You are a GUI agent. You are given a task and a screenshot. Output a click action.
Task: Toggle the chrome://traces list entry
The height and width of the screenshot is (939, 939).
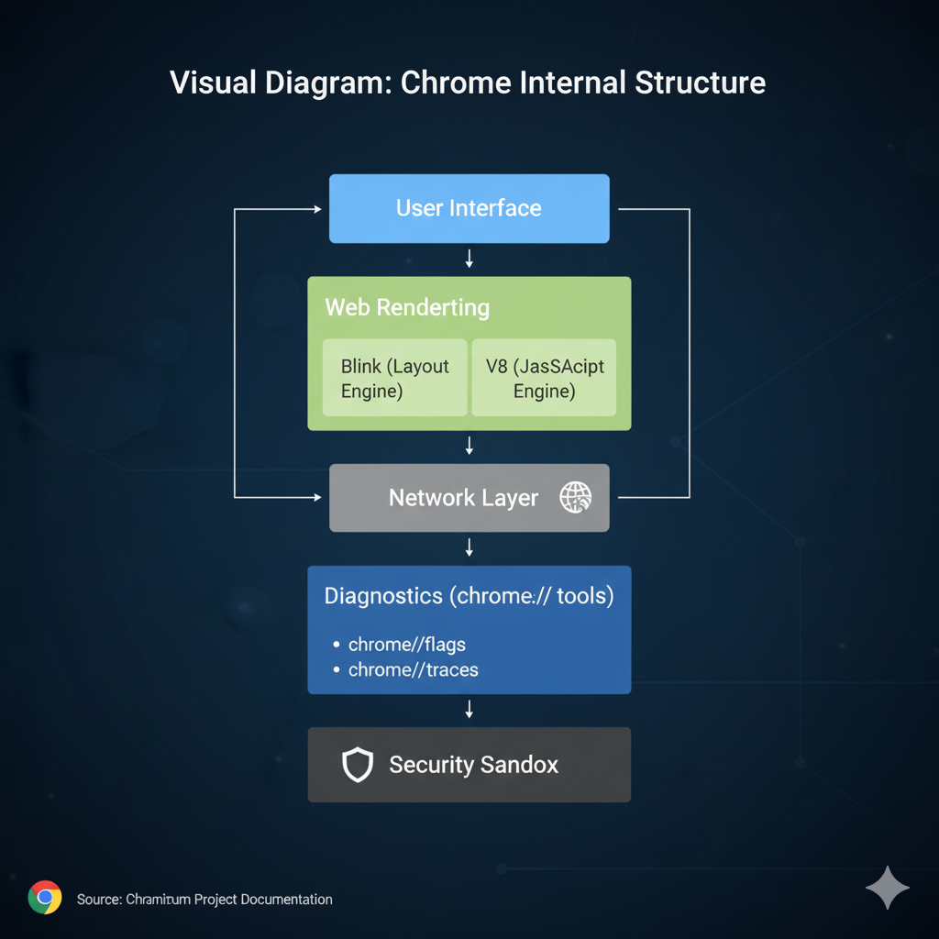pyautogui.click(x=413, y=669)
